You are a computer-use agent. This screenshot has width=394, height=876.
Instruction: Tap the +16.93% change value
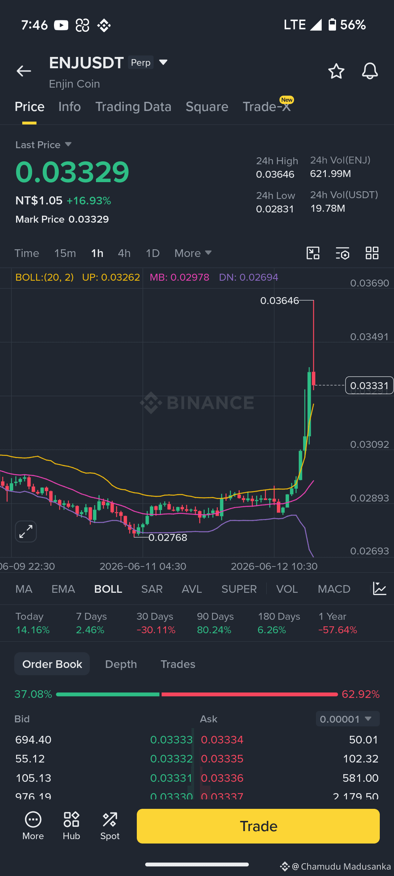(89, 200)
